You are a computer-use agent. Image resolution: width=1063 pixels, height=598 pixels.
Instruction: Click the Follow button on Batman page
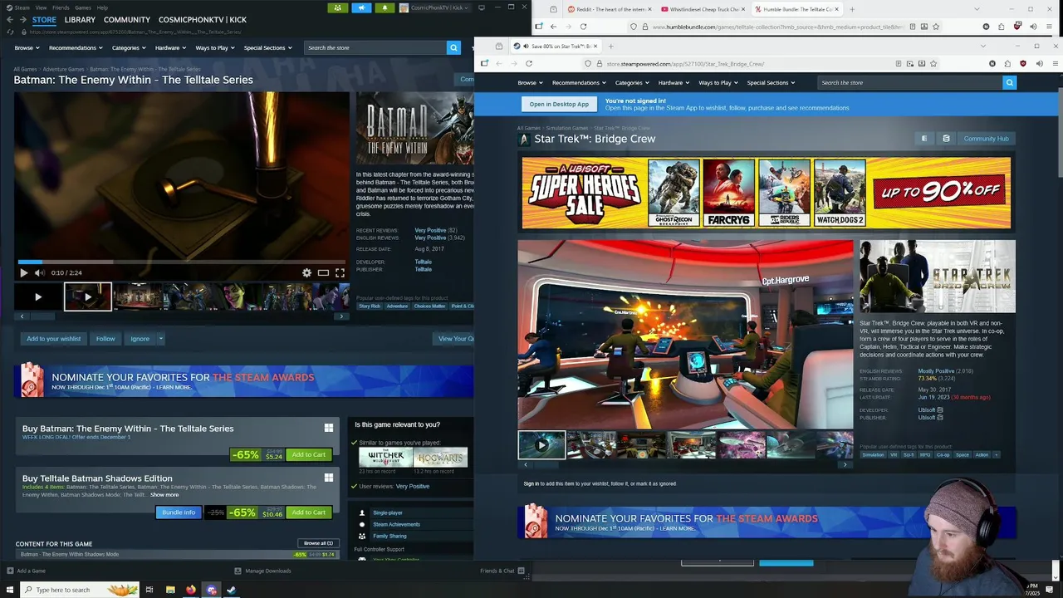click(105, 338)
